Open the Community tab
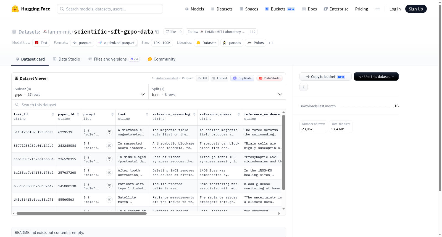442x237 pixels. click(162, 59)
